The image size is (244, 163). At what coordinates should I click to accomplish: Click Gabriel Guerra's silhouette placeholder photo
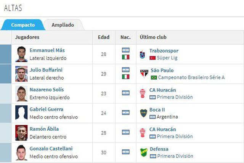click(x=21, y=113)
